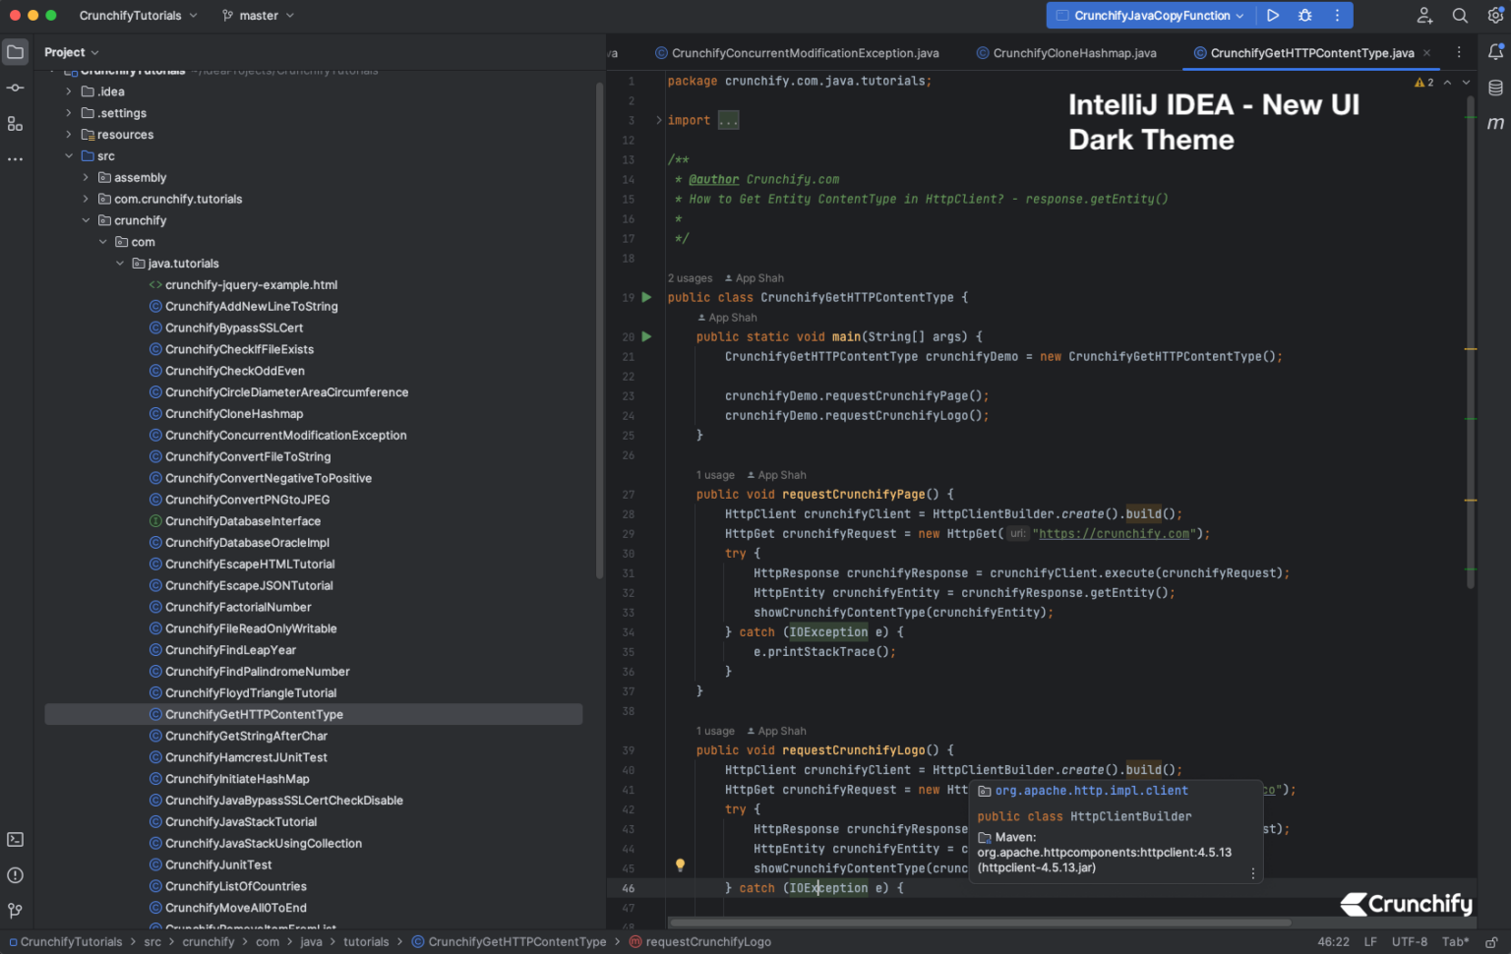Click the run gutter icon beside main method

647,336
